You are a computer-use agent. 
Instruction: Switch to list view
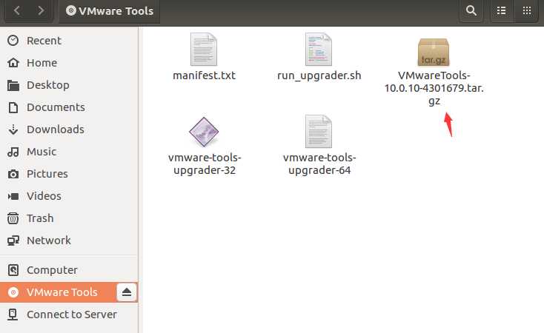[501, 11]
